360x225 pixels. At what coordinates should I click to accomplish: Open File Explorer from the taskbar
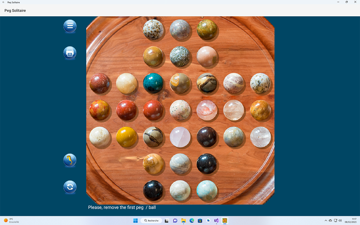[x=183, y=220]
